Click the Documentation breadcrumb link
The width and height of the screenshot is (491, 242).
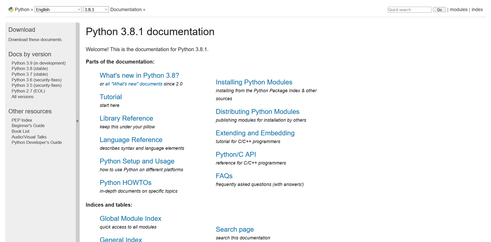[x=126, y=10]
